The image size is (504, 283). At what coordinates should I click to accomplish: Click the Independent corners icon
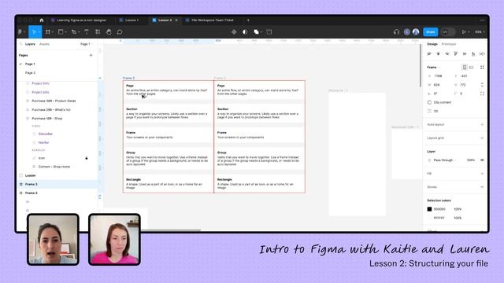click(x=482, y=94)
